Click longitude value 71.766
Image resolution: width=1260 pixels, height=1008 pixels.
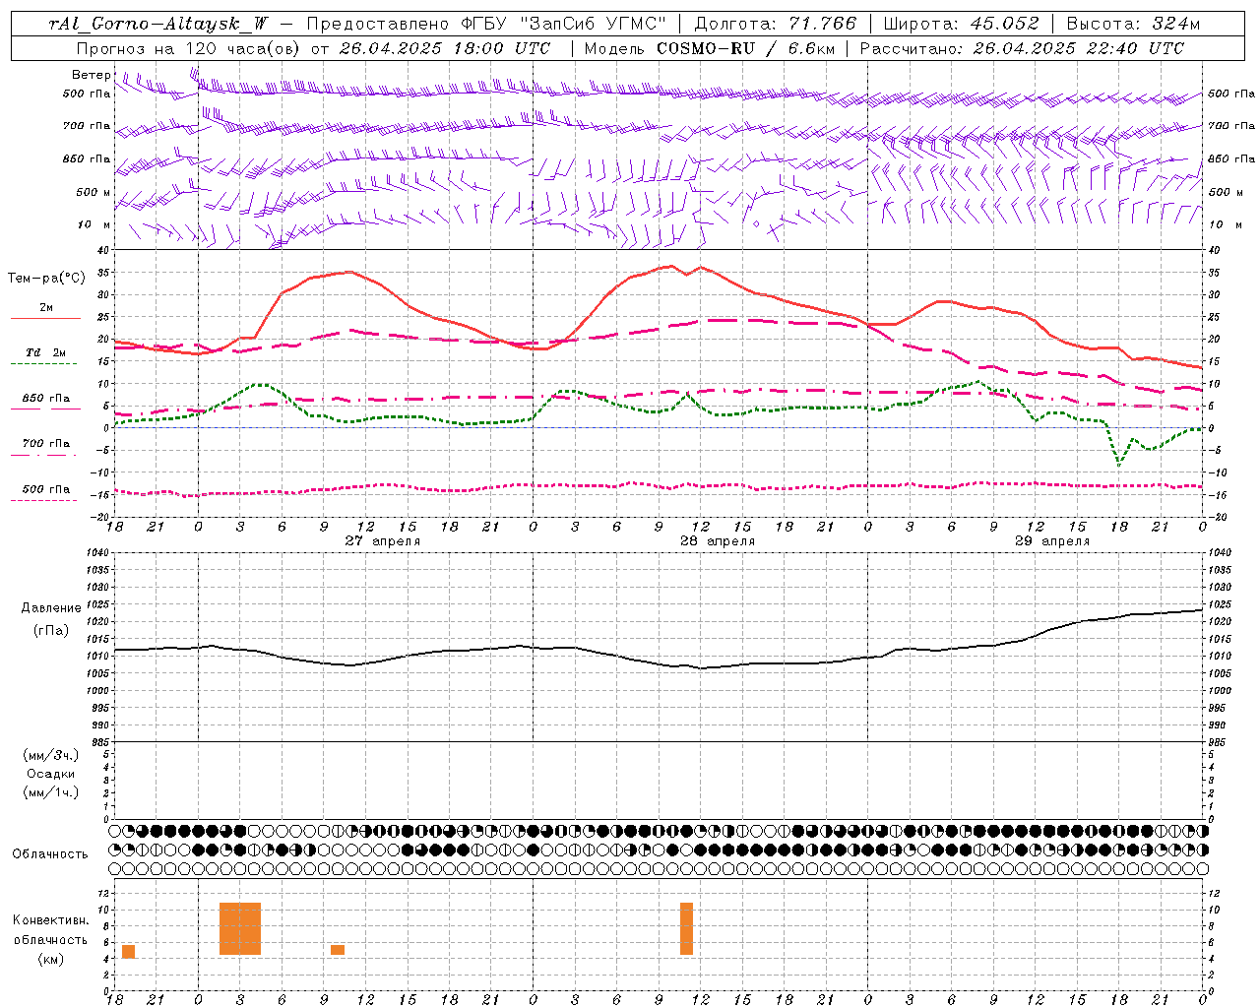(823, 24)
